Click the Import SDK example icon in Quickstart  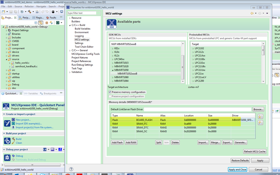[13, 124]
